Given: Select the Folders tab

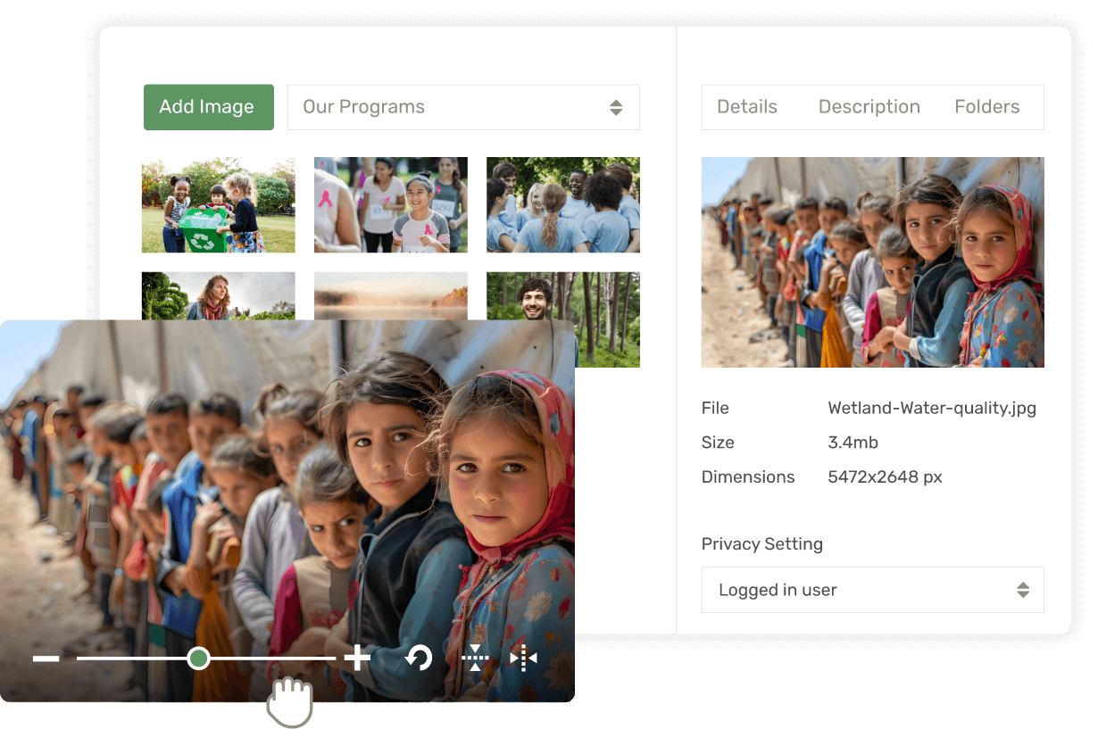Looking at the screenshot, I should 986,107.
